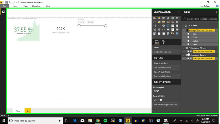220x124 pixels.
Task: Click Import custom visual ellipsis
Action: click(154, 37)
